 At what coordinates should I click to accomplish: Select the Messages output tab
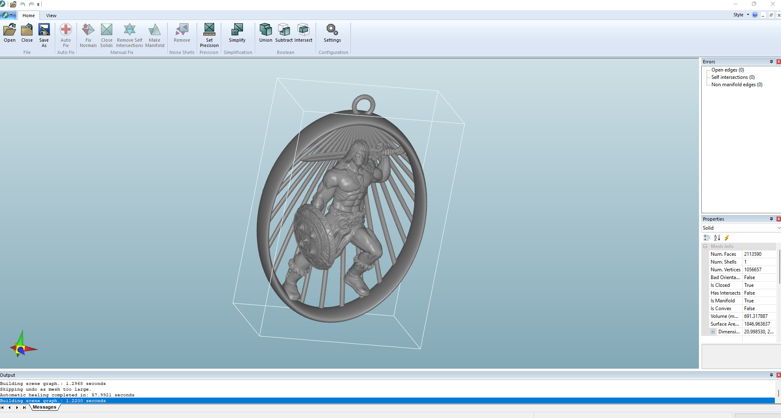coord(45,407)
